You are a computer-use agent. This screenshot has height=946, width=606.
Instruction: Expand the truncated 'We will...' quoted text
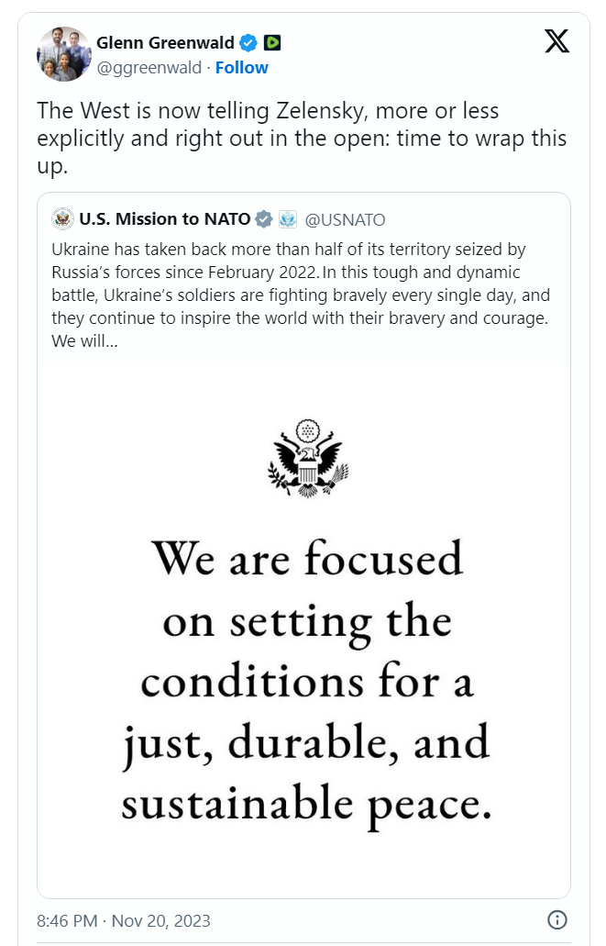pos(84,341)
